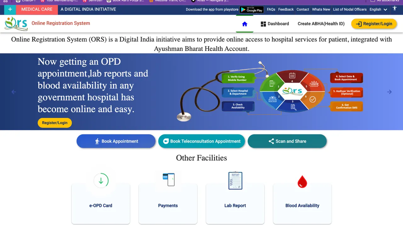Click the Online Registration System title
This screenshot has height=225, width=403.
coord(61,23)
